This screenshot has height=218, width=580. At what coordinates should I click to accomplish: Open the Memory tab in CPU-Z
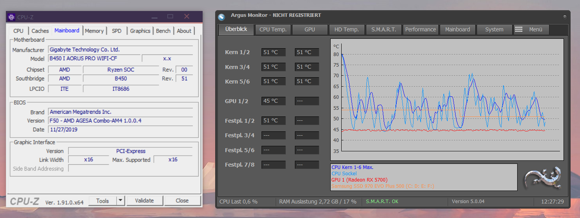(x=94, y=31)
